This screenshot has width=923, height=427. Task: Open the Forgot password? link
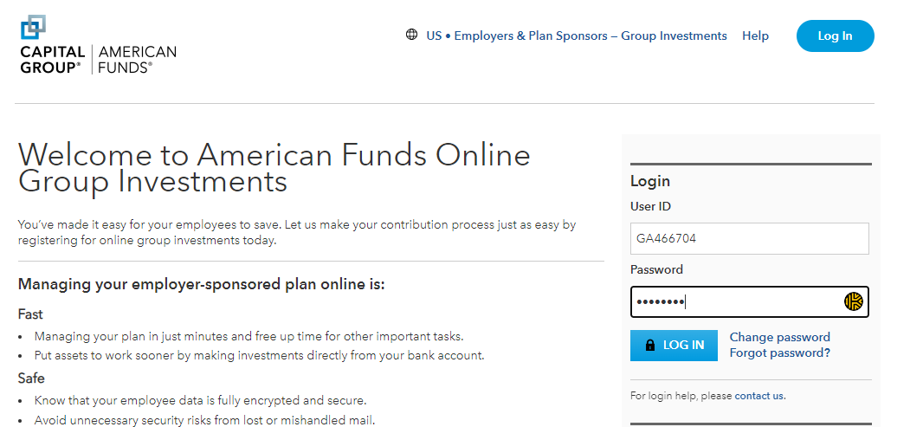tap(780, 353)
